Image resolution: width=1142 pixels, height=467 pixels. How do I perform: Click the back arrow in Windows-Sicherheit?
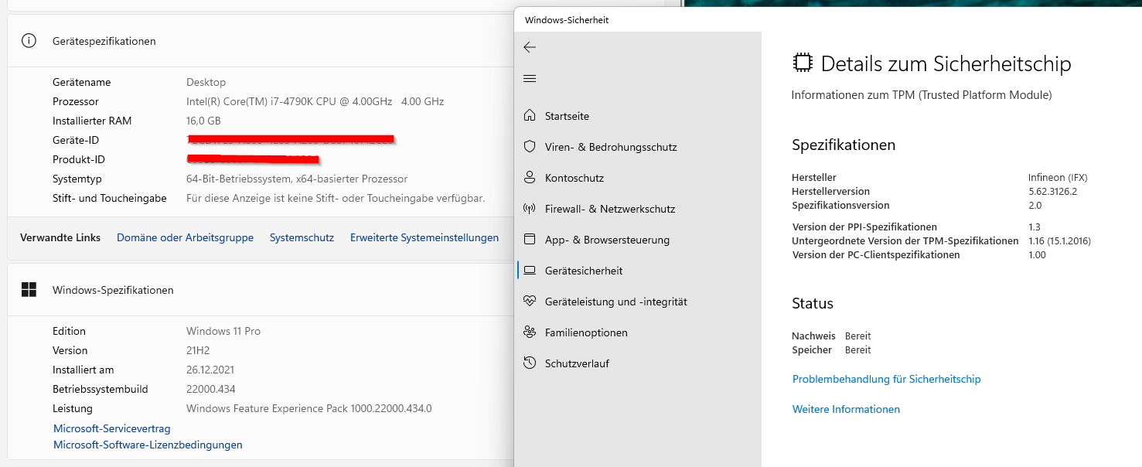tap(530, 47)
